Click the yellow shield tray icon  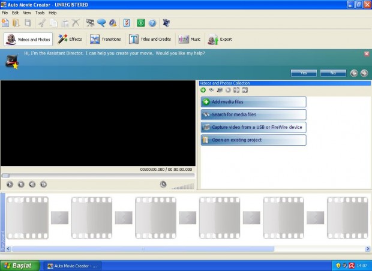[x=338, y=266]
